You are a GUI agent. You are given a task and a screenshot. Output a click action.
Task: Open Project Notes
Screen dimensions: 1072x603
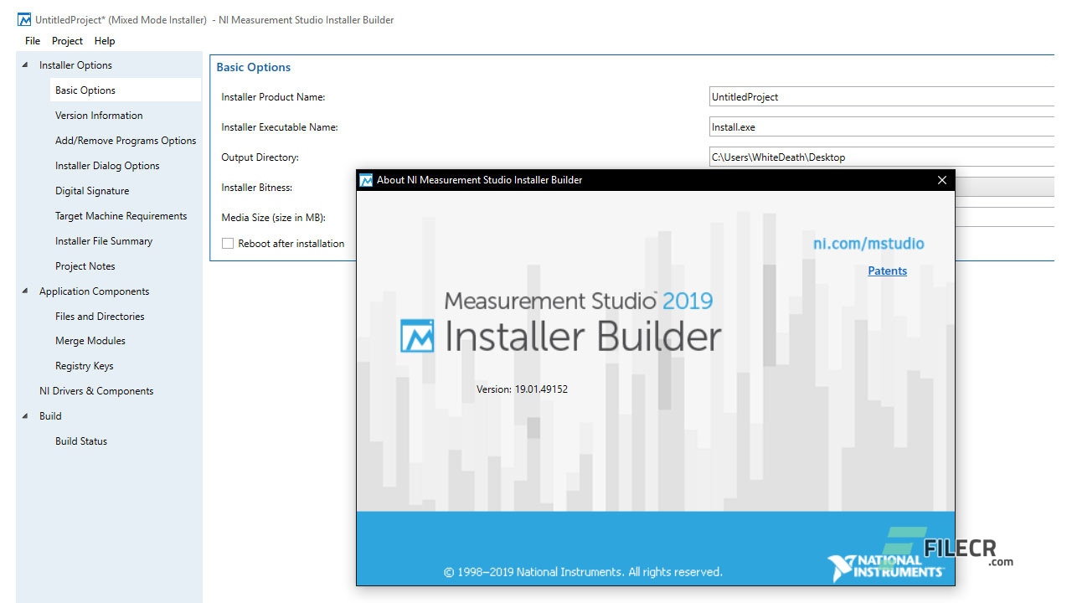click(x=85, y=266)
